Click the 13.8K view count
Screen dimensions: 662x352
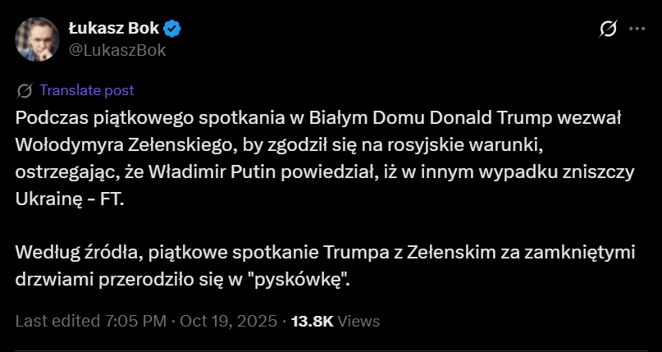312,322
